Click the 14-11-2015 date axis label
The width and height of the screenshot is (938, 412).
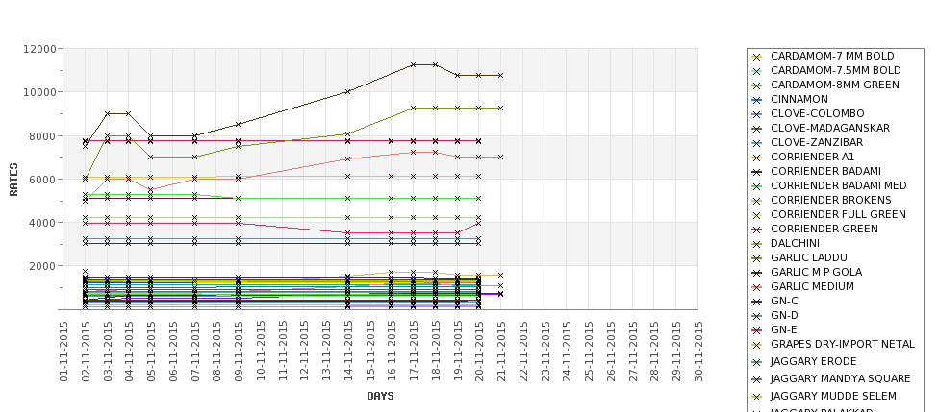click(x=348, y=351)
